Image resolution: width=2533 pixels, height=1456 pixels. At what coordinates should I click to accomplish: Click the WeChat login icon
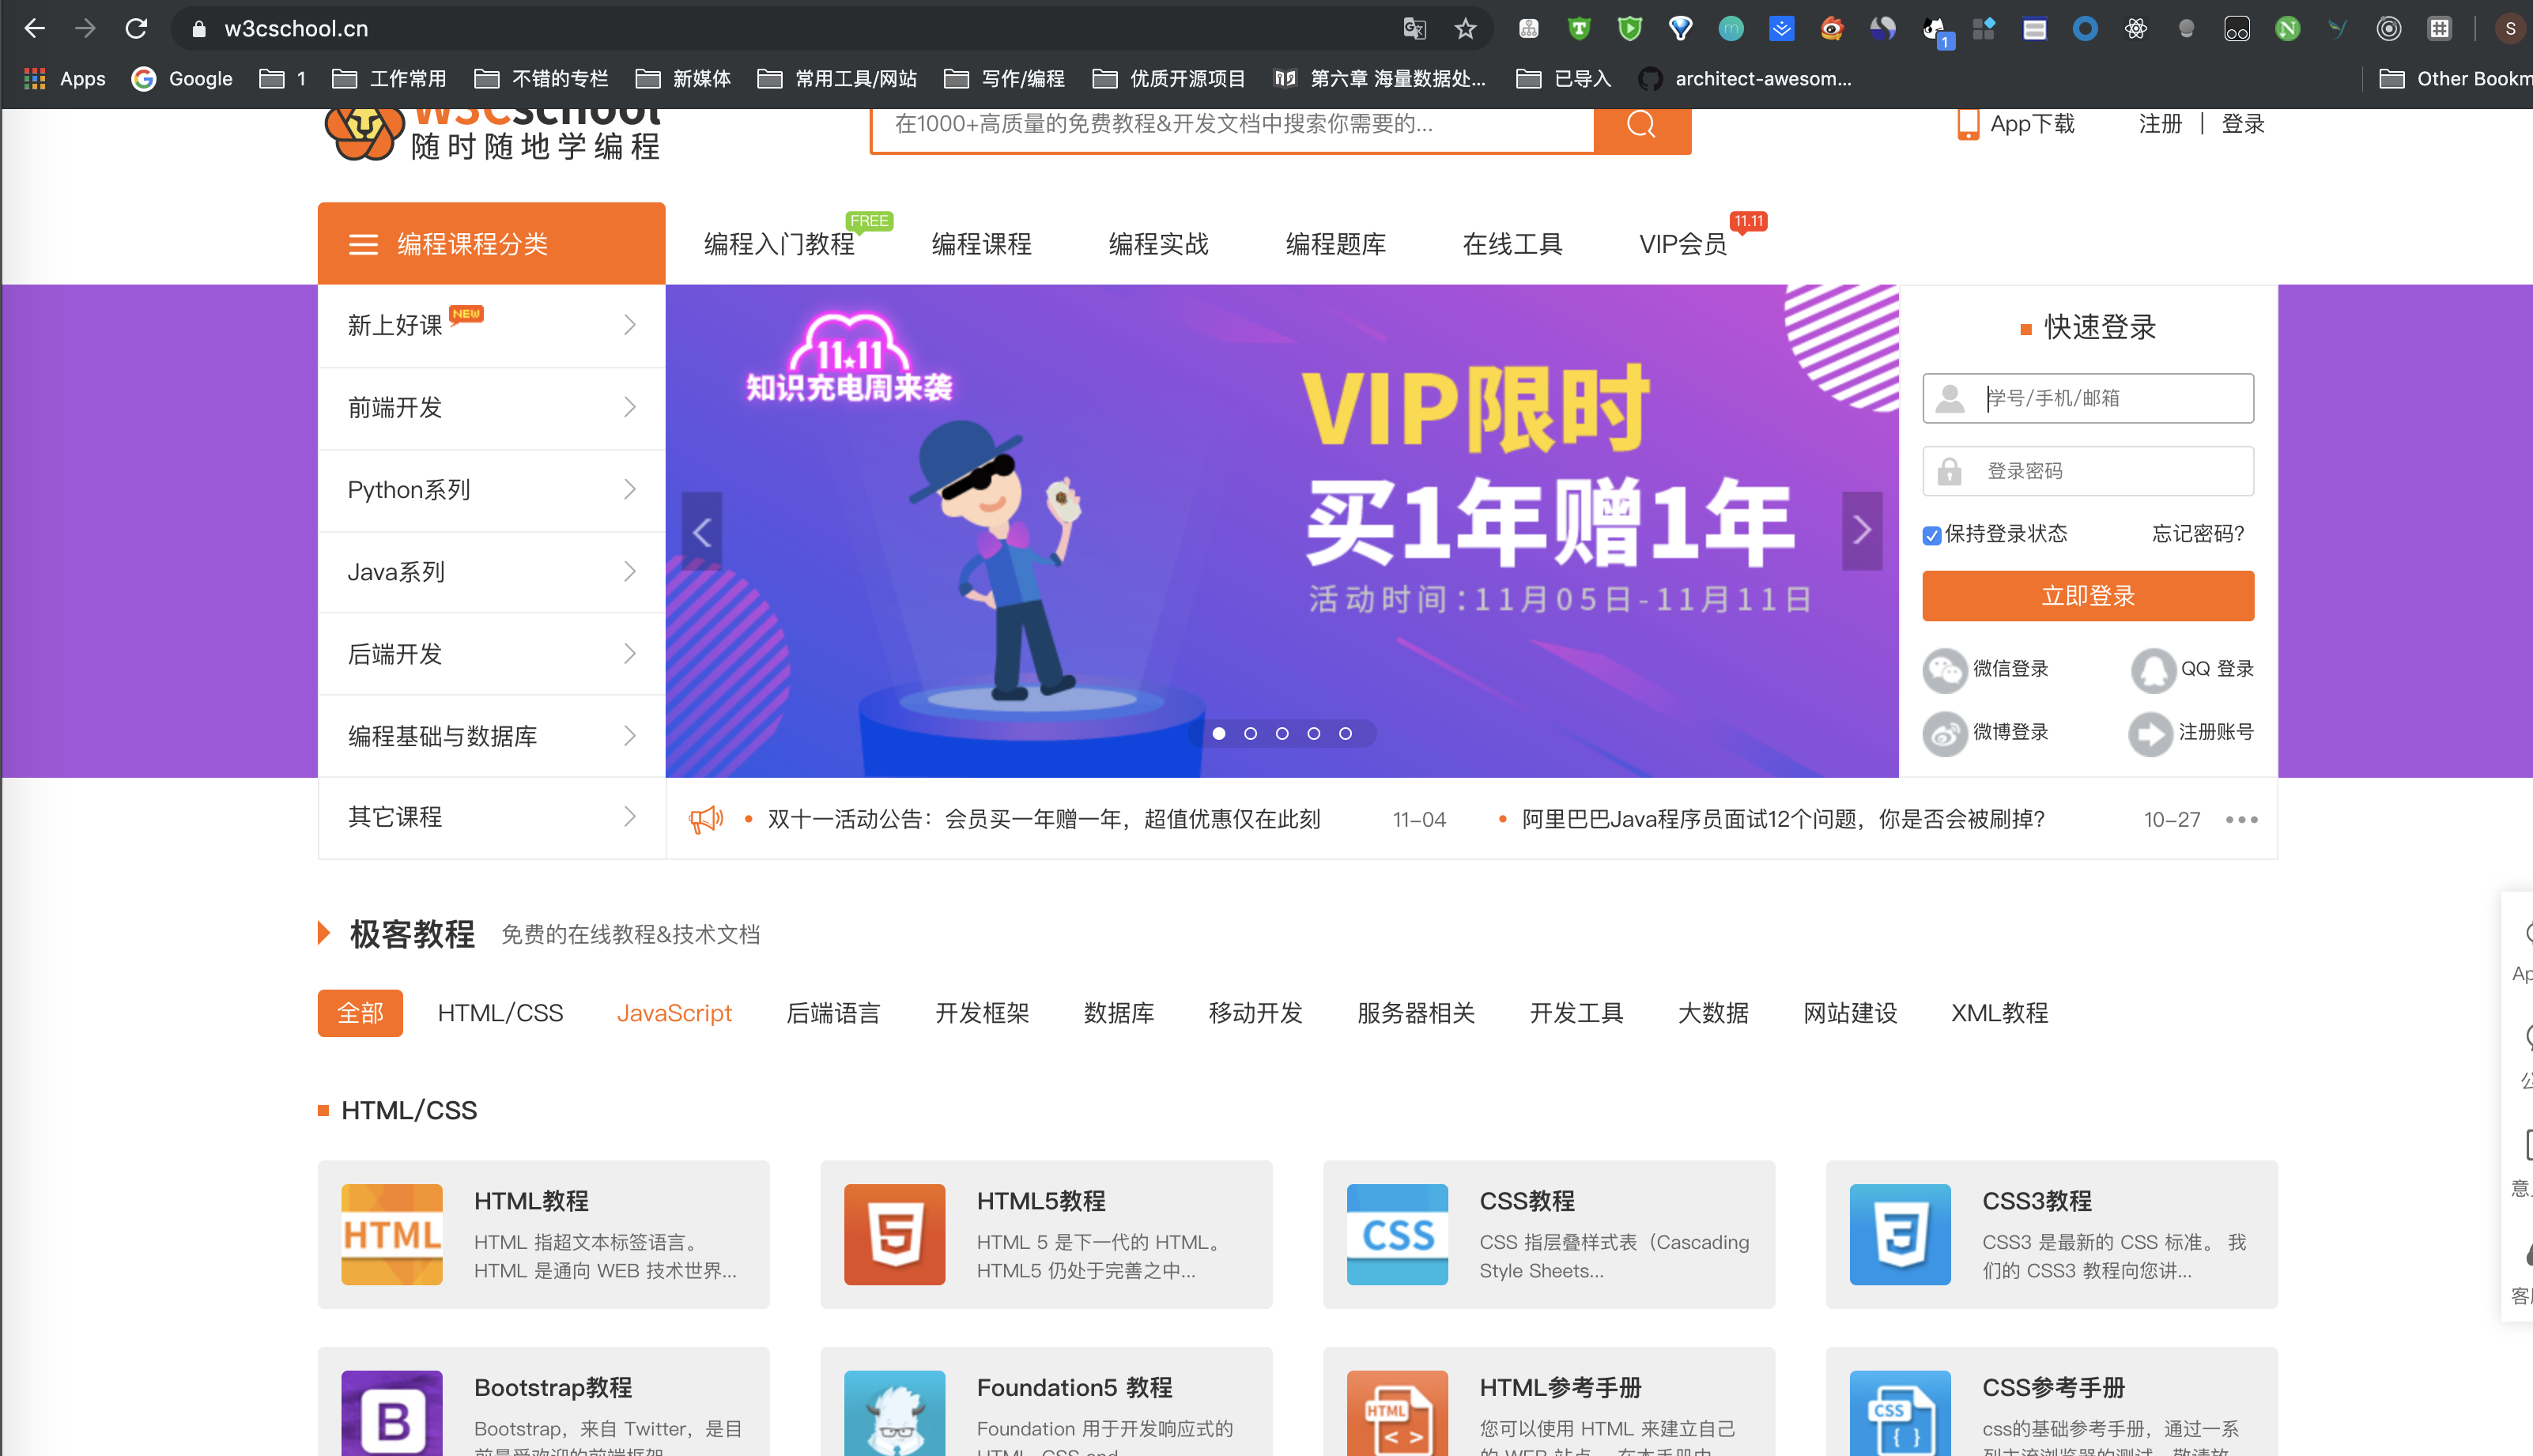pos(1945,670)
